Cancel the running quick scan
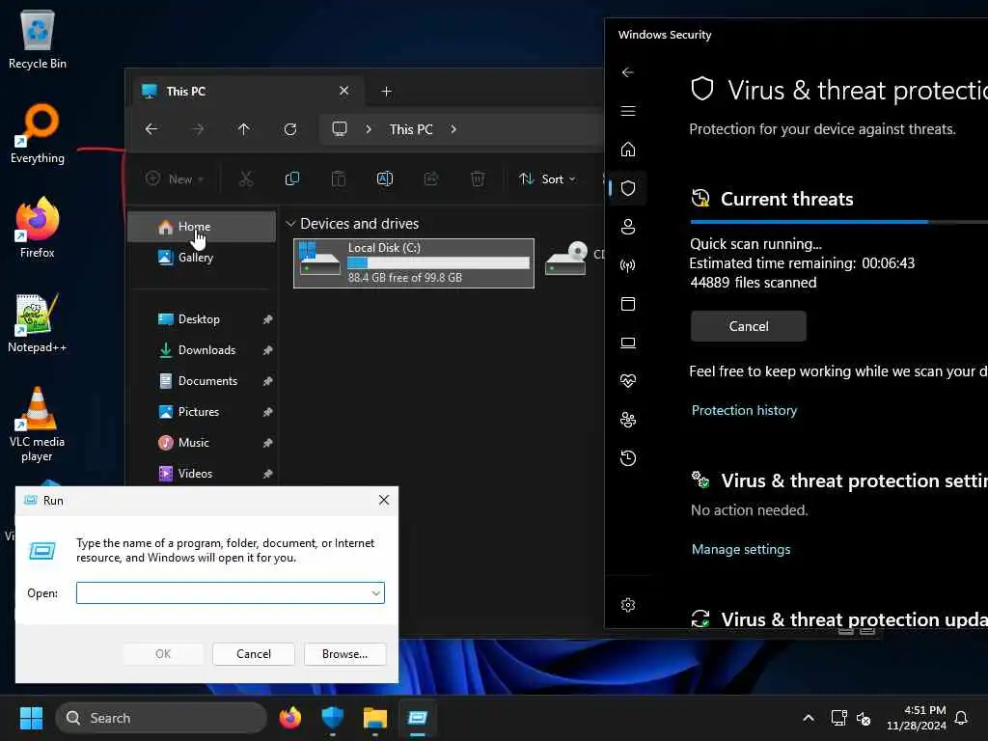 pos(749,326)
